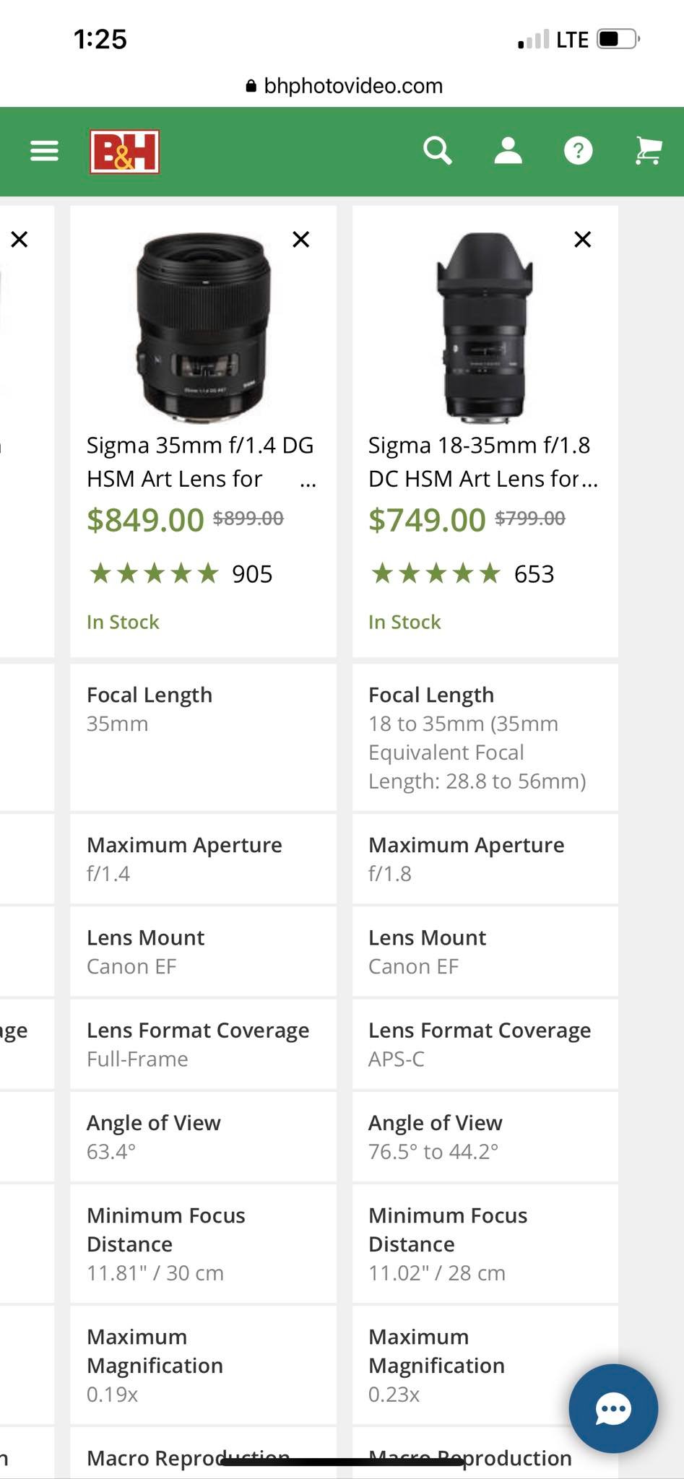Open the Sigma 35mm f/1.4 DG title link
This screenshot has width=684, height=1479.
(201, 461)
